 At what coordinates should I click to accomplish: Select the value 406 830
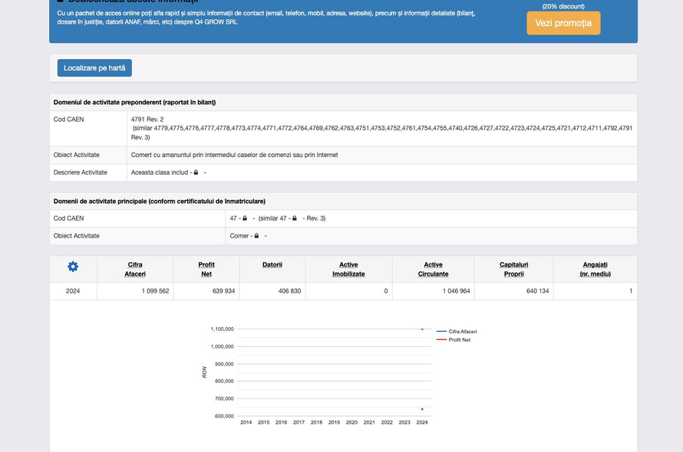click(289, 291)
